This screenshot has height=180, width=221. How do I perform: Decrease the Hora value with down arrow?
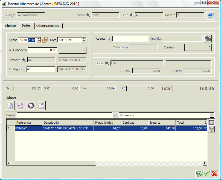click(x=84, y=41)
